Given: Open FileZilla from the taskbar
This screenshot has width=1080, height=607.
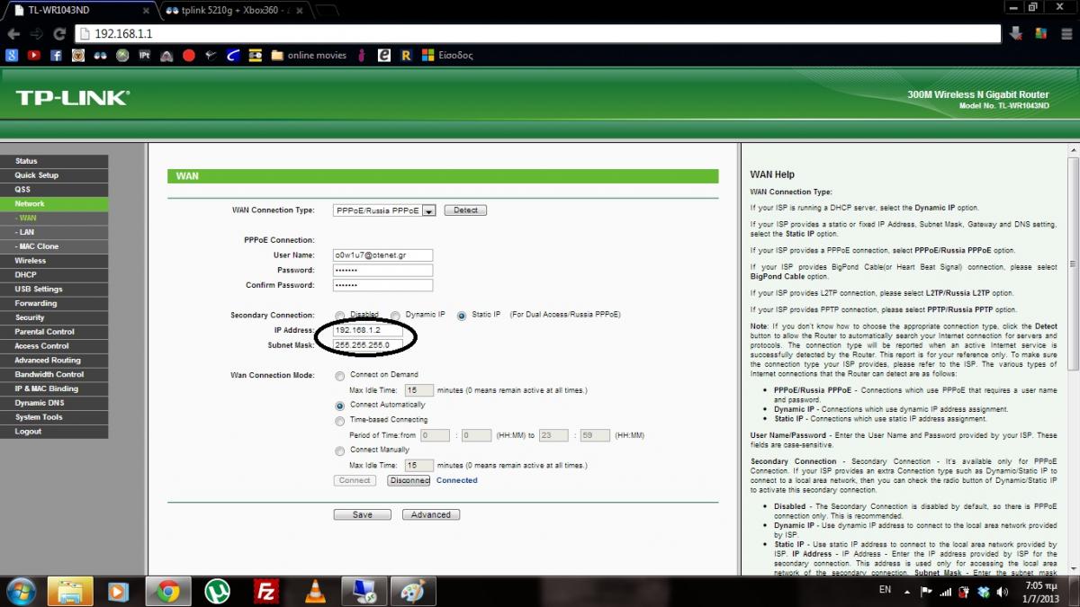Looking at the screenshot, I should pyautogui.click(x=265, y=591).
